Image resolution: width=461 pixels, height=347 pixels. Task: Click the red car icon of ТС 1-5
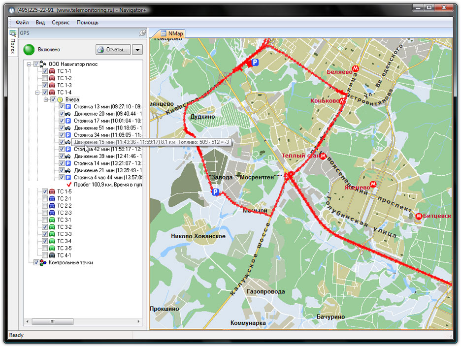coord(52,191)
